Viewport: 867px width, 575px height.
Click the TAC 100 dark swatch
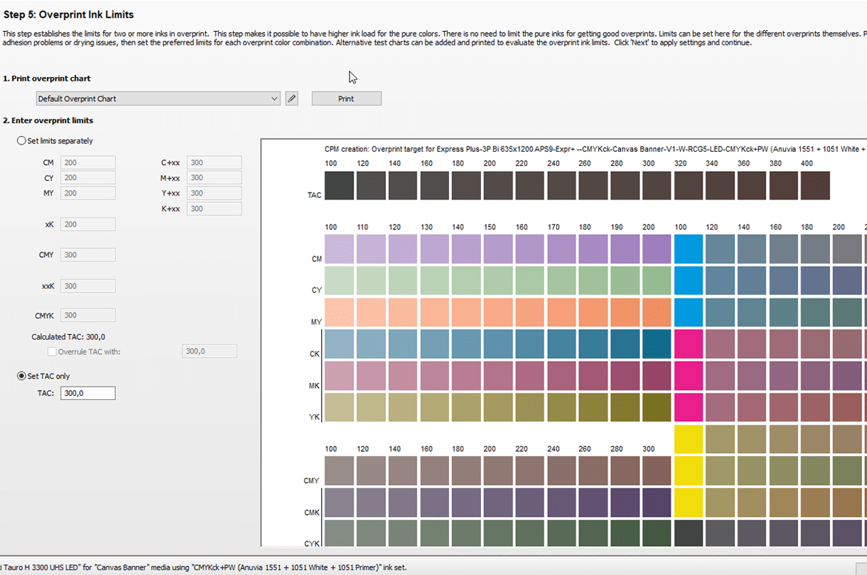[x=339, y=185]
